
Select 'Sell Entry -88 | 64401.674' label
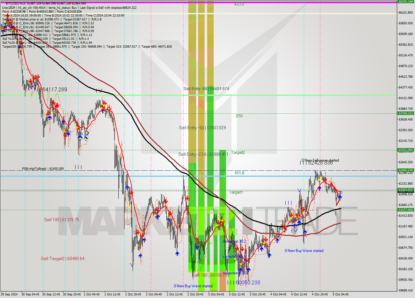tap(207, 88)
